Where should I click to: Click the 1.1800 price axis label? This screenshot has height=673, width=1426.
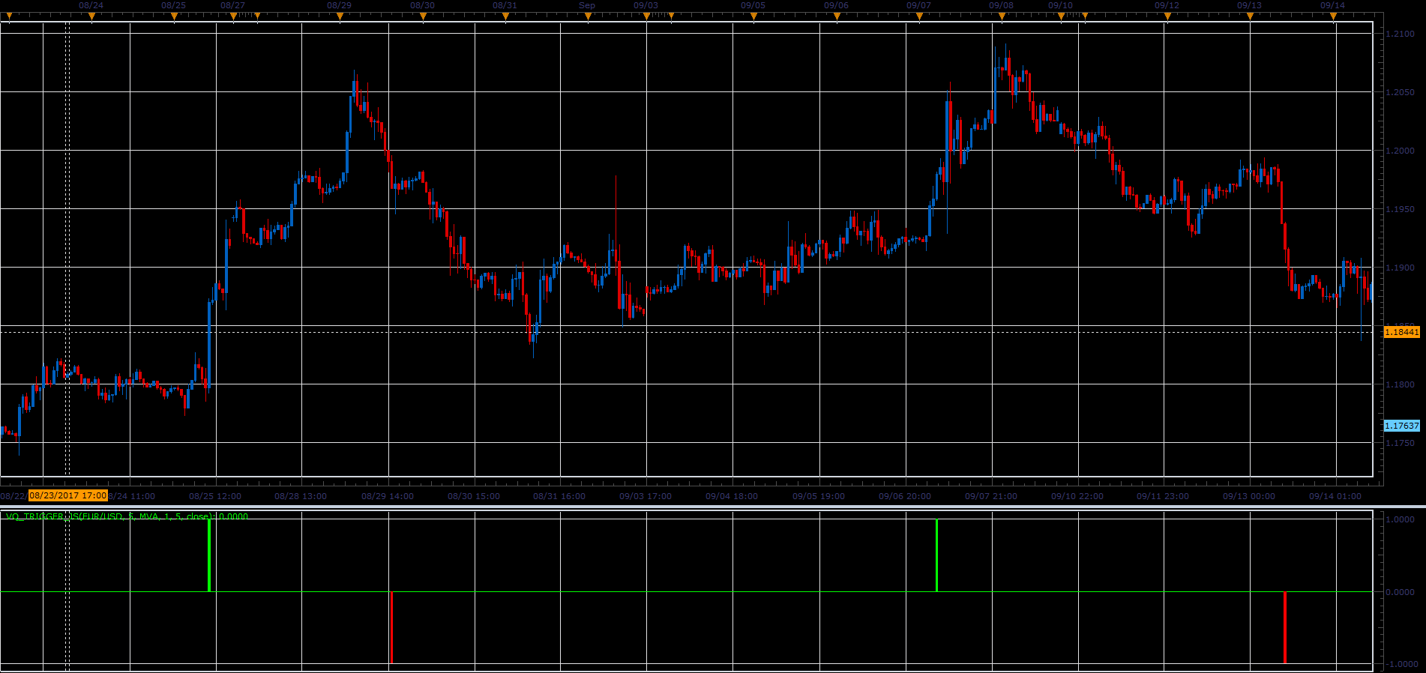pos(1400,384)
